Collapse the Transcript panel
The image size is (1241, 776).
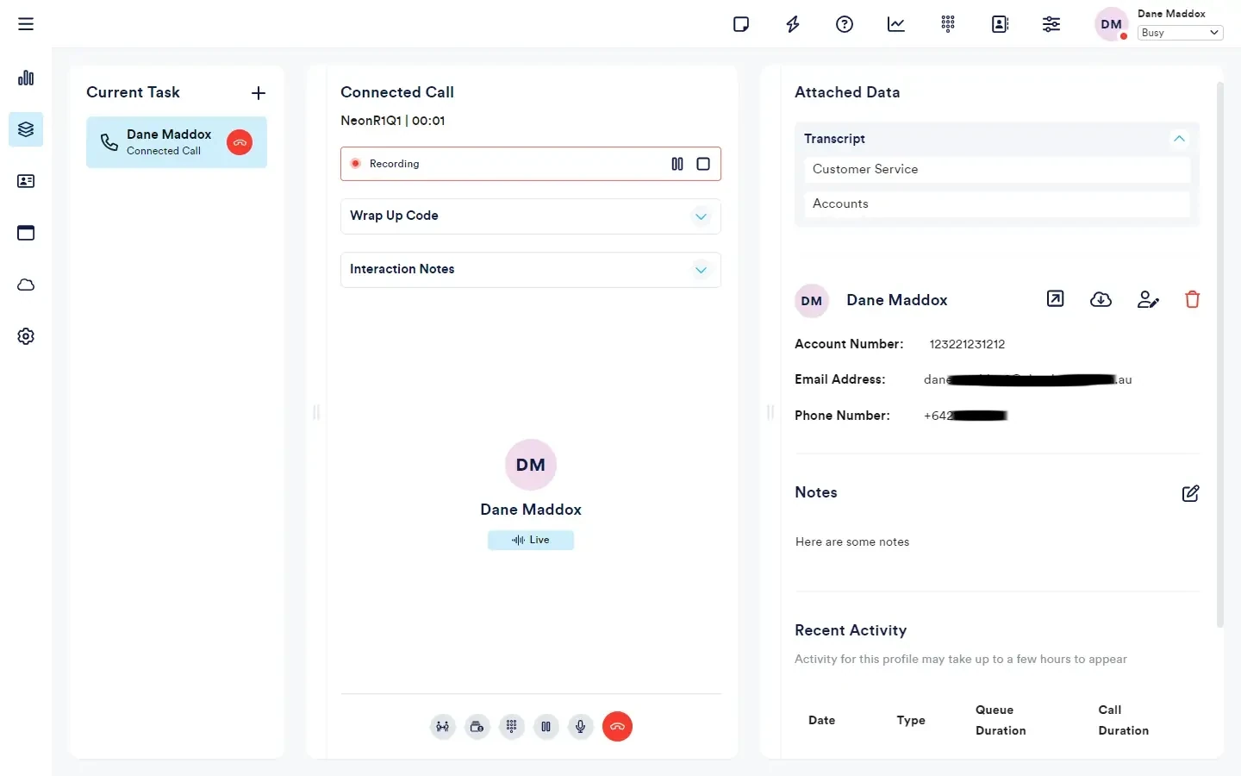point(1179,139)
